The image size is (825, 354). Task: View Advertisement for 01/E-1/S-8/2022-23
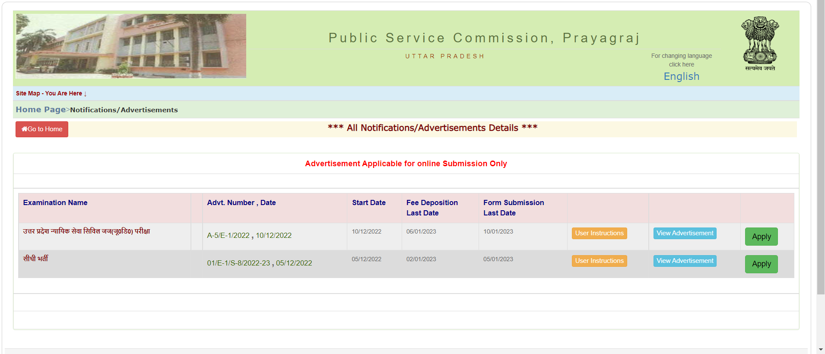(685, 261)
